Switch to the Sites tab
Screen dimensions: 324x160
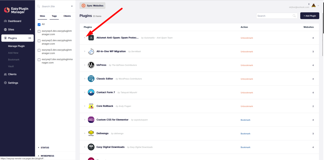[x=42, y=16]
